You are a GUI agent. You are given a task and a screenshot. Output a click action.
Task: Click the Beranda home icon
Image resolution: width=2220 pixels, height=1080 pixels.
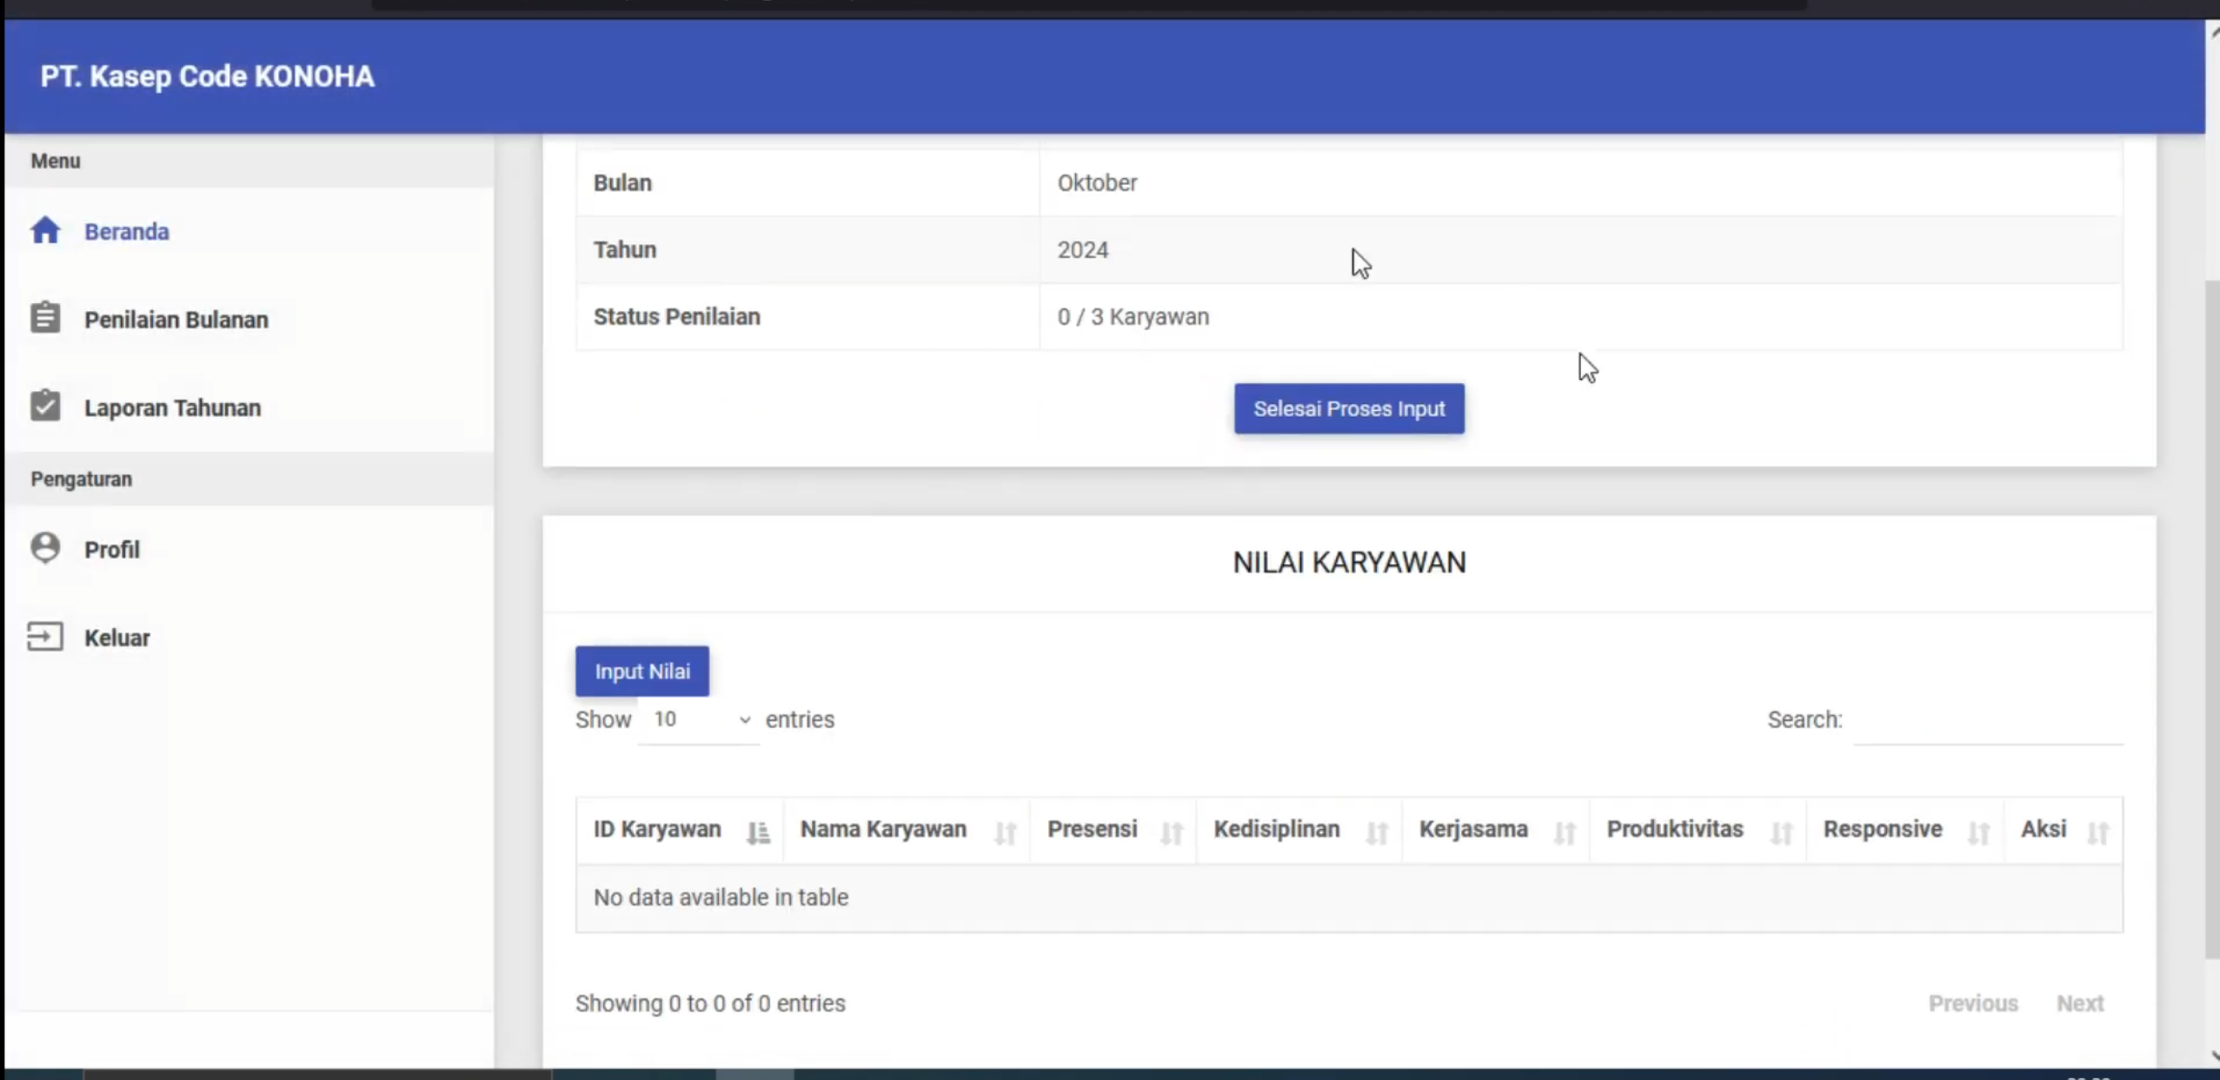45,230
